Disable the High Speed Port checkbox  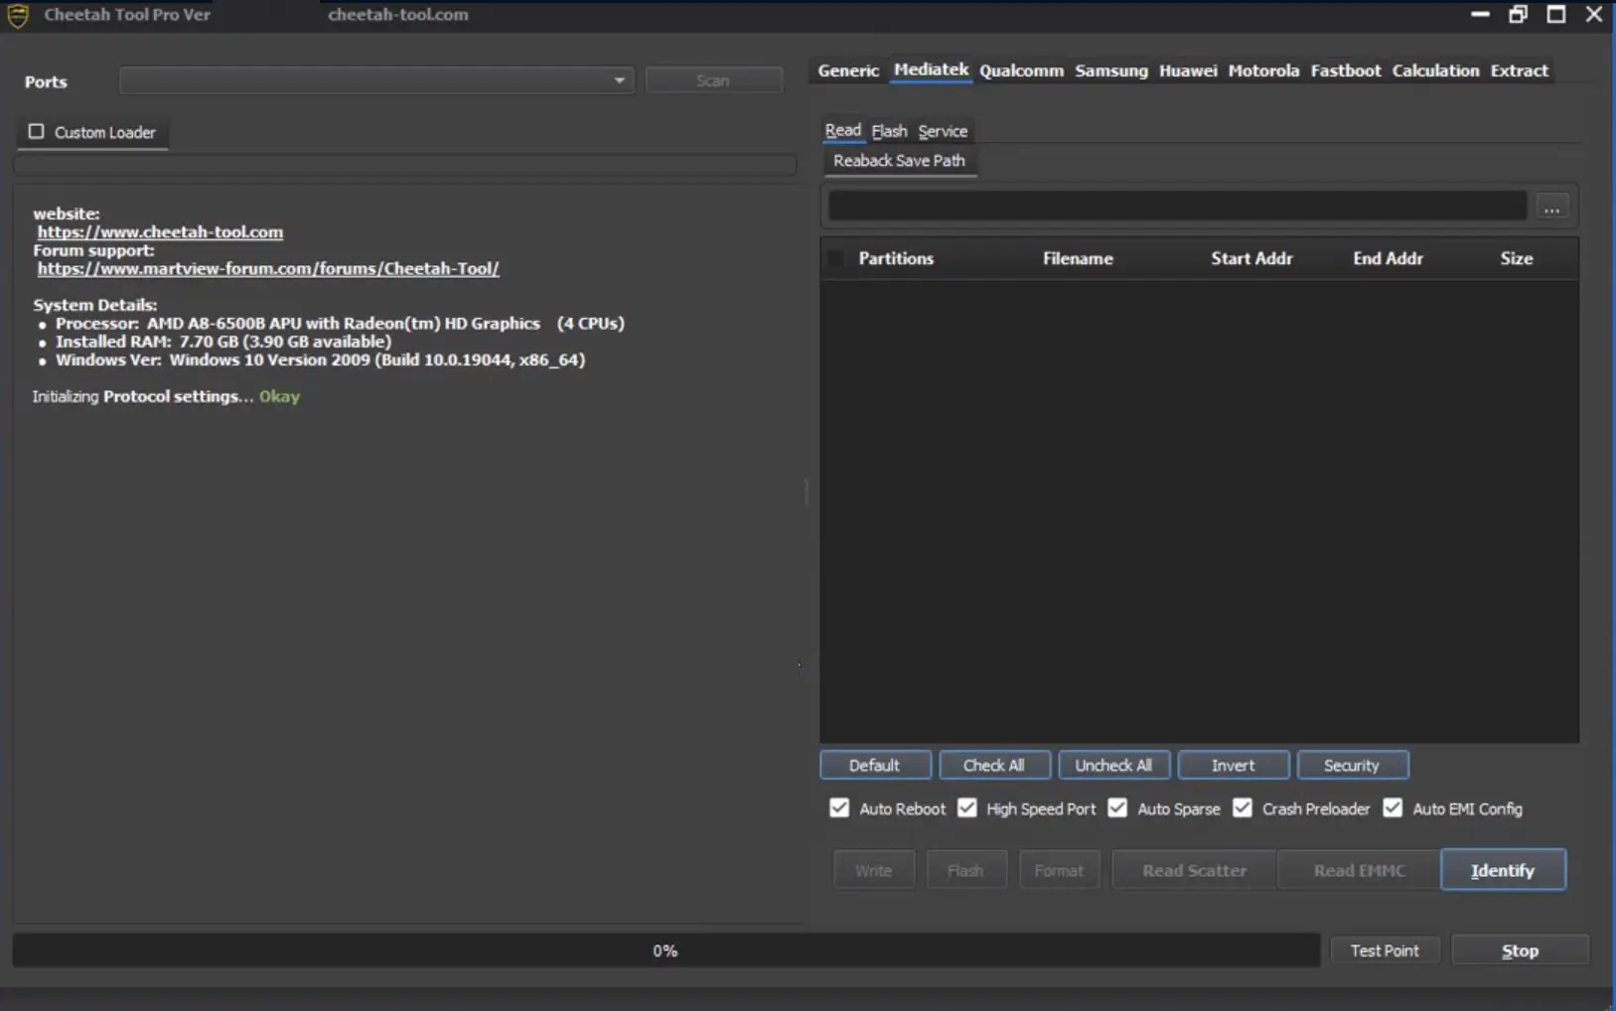967,808
